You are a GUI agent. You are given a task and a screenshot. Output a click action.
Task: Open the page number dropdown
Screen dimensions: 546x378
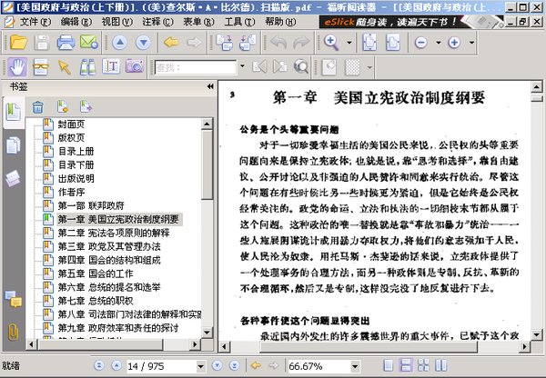click(x=200, y=366)
